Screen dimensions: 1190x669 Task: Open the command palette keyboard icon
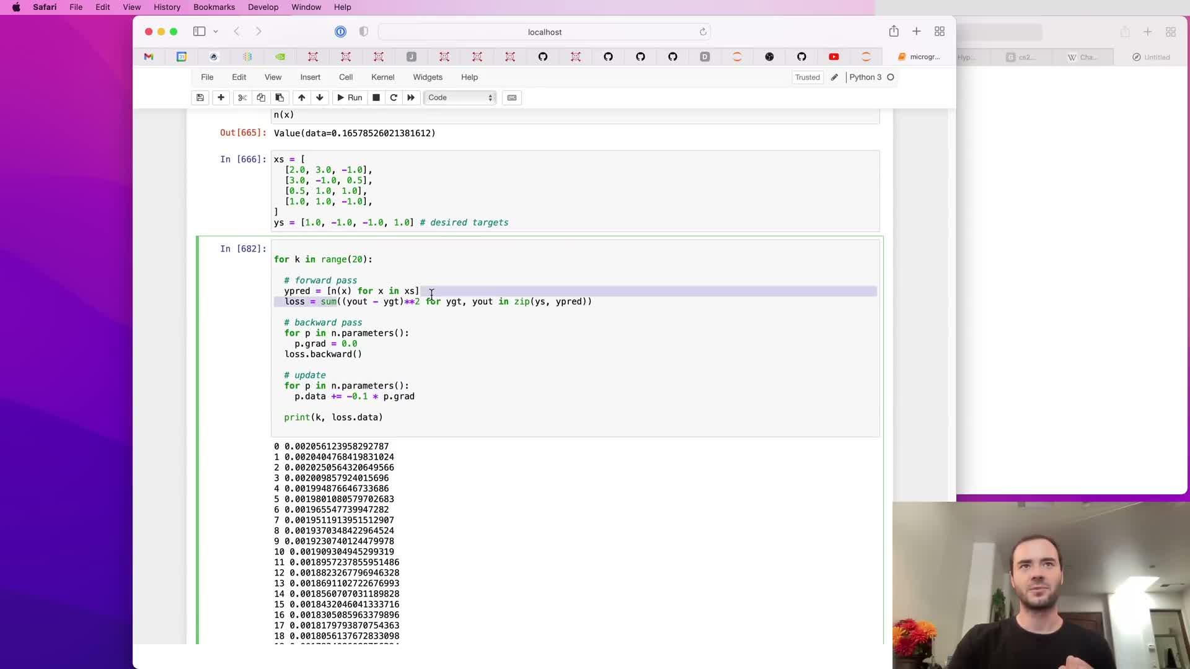click(512, 97)
